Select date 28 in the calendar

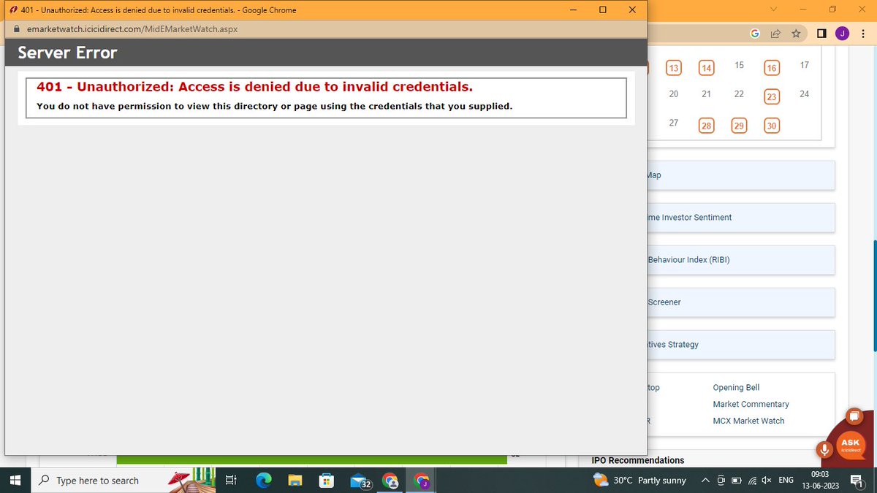[x=706, y=126]
